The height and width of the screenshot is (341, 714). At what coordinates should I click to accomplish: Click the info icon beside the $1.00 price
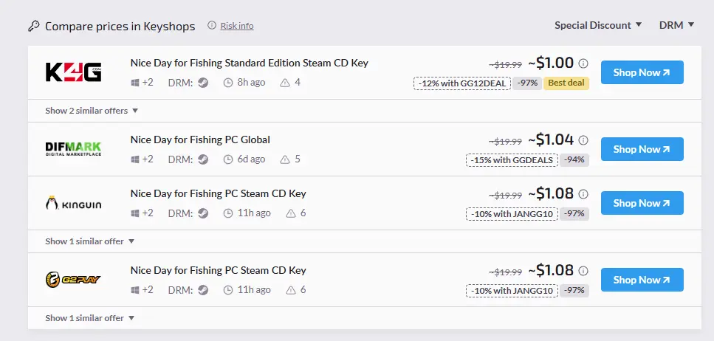[x=583, y=63]
